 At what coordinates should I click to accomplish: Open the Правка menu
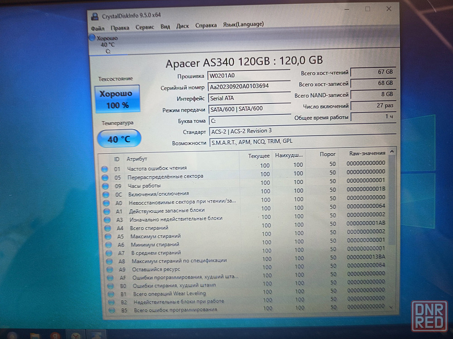click(120, 28)
